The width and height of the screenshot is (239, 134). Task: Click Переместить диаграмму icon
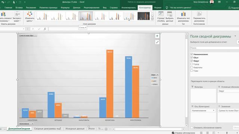tap(199, 14)
